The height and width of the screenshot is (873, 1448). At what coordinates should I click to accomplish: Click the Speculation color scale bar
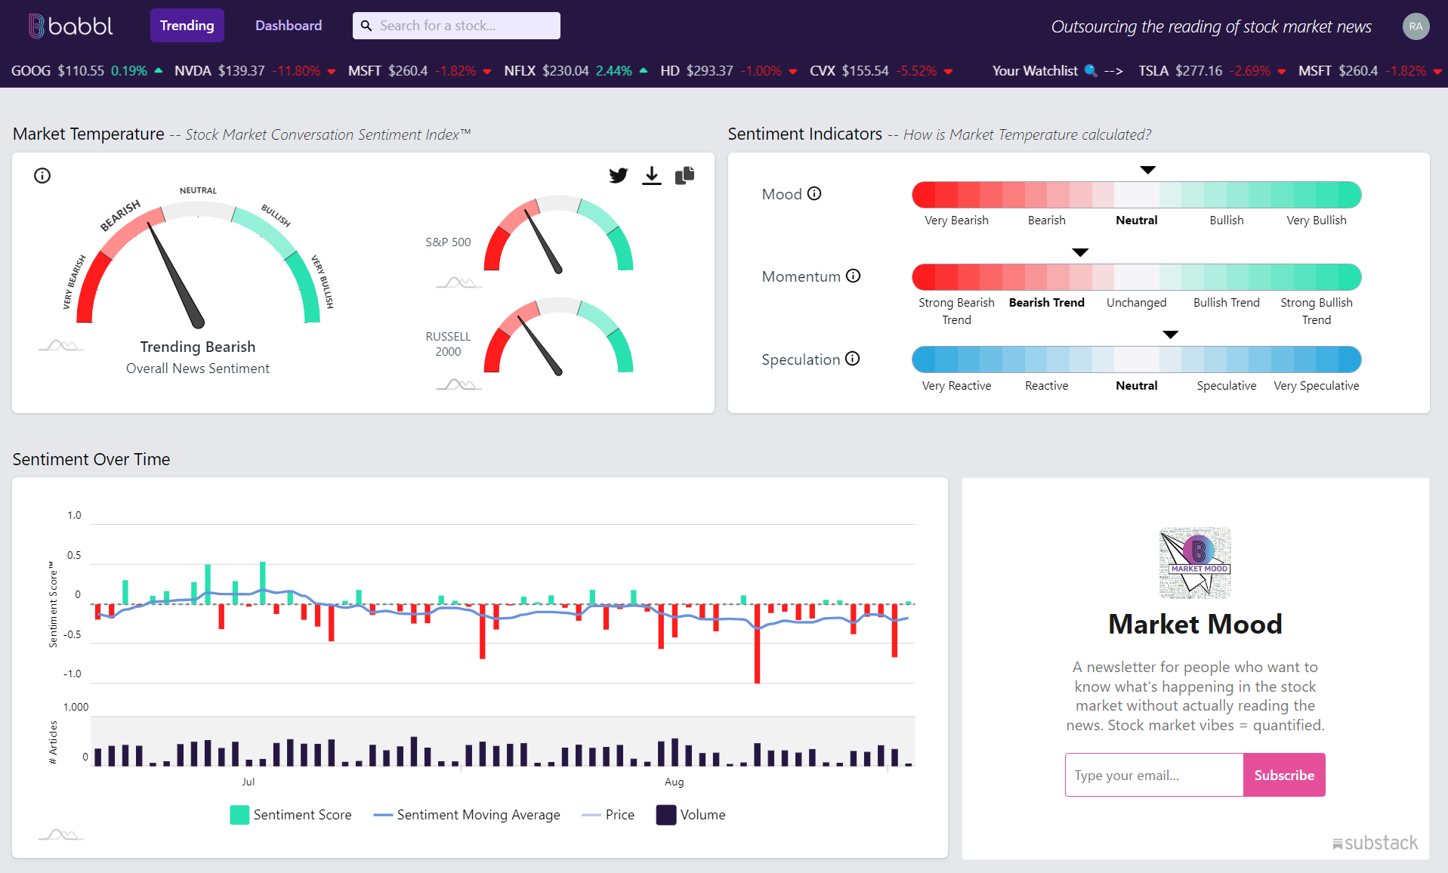(x=1137, y=359)
